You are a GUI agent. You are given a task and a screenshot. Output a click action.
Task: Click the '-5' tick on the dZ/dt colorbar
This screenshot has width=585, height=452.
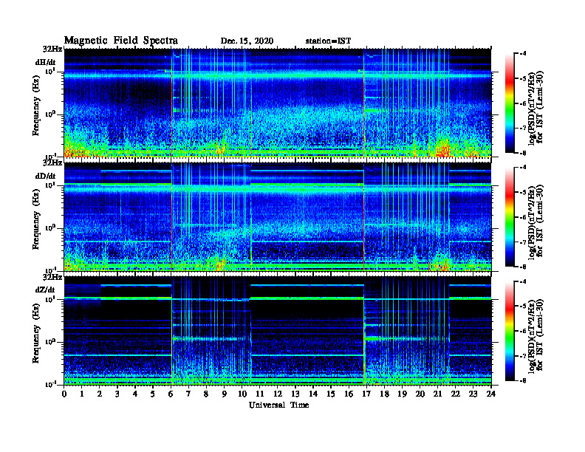524,306
